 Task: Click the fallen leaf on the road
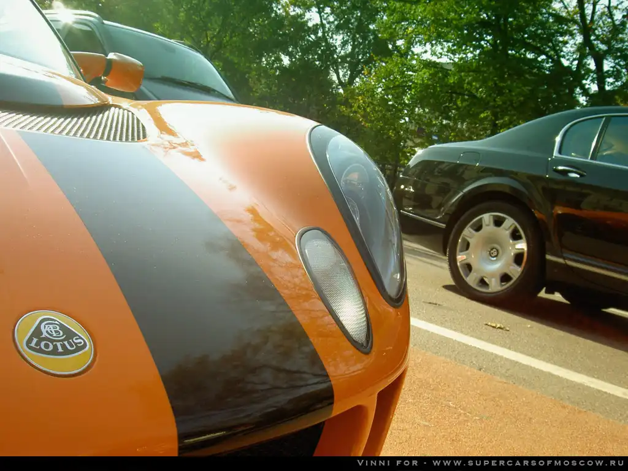point(497,326)
